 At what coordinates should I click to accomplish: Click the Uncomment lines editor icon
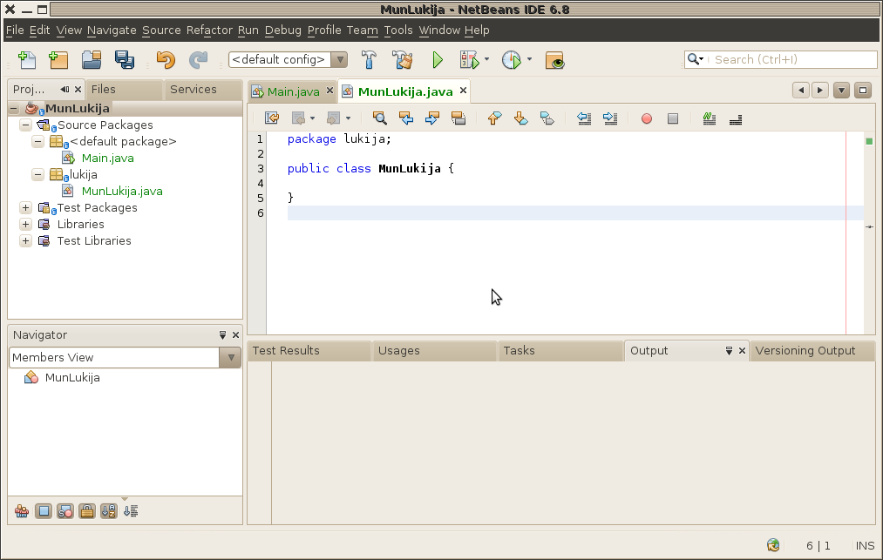[x=736, y=118]
